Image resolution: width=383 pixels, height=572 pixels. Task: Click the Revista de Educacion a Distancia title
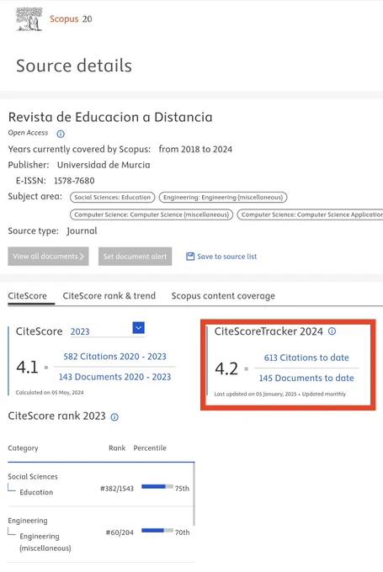pyautogui.click(x=110, y=117)
